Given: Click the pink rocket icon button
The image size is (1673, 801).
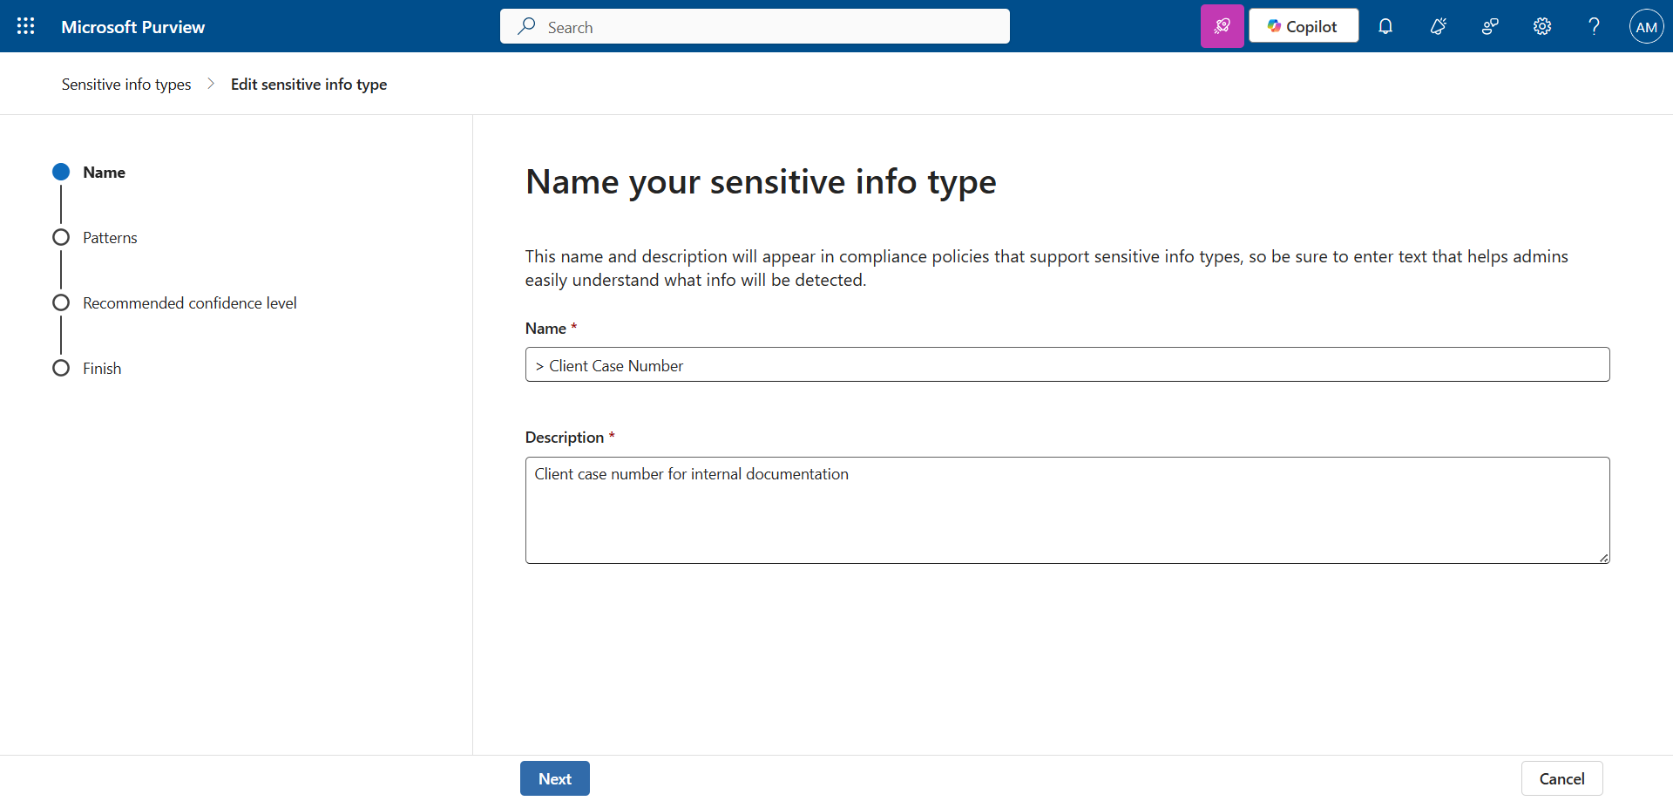Looking at the screenshot, I should 1222,26.
